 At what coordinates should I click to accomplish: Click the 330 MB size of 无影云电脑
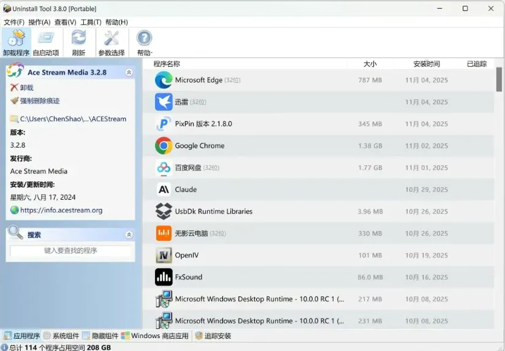370,233
